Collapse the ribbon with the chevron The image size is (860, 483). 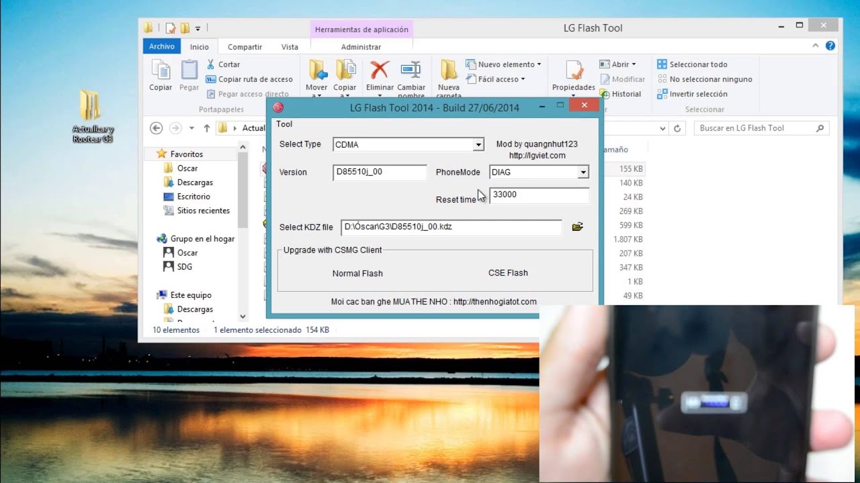pos(816,46)
